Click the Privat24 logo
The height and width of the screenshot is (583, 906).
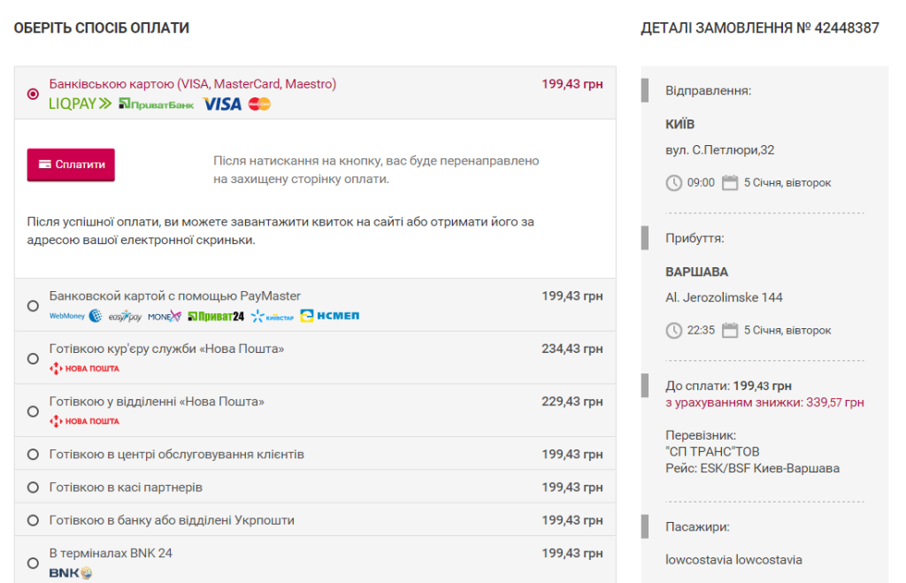(216, 316)
